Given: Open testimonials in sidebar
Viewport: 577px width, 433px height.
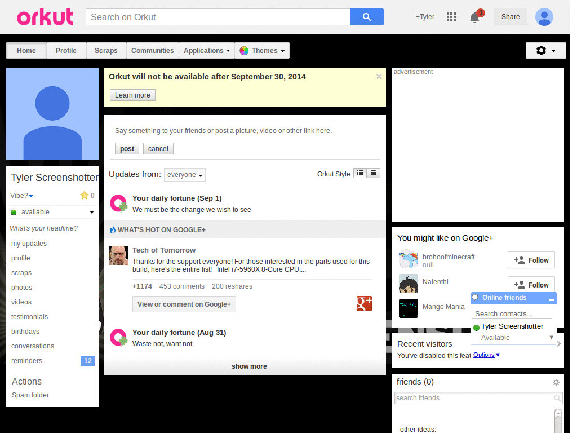Looking at the screenshot, I should tap(29, 317).
